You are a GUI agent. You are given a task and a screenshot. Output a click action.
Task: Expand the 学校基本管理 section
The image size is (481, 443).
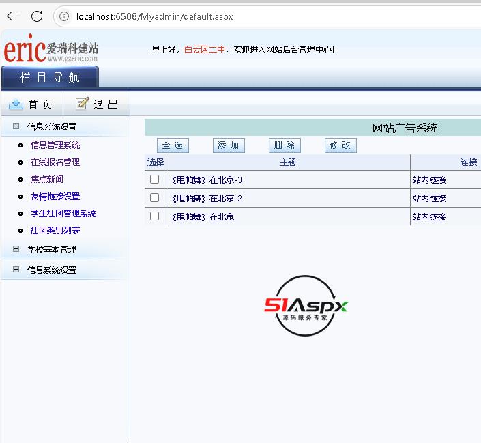coord(16,249)
